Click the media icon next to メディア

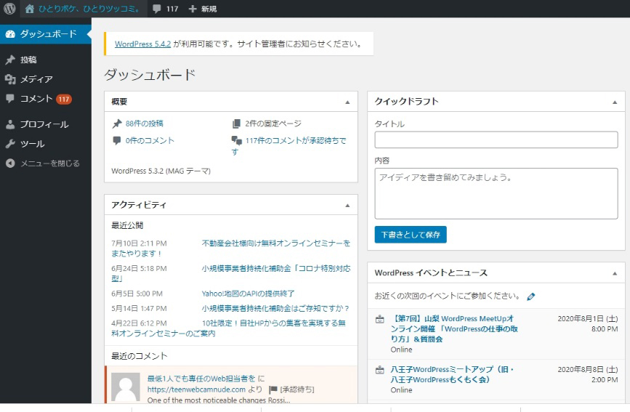click(x=10, y=79)
